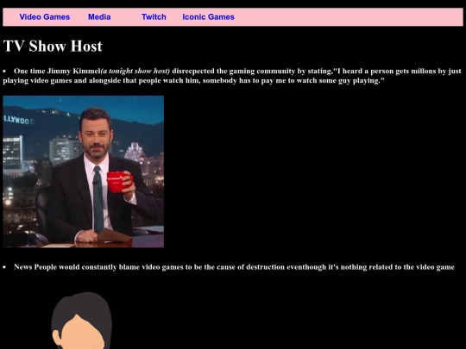Click the cartoon person avatar image

(82, 321)
